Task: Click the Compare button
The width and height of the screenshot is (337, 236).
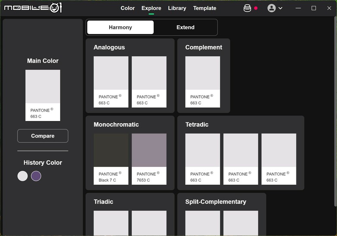Action: point(43,136)
